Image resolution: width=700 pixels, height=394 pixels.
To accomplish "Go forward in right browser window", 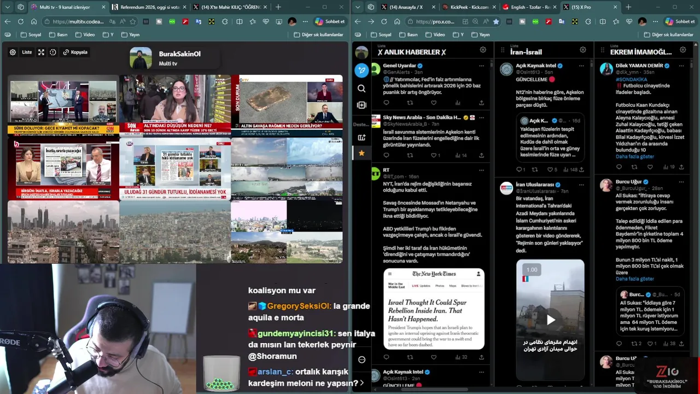I will pyautogui.click(x=371, y=21).
